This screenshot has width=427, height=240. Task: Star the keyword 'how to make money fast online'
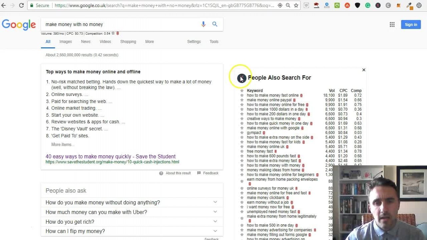point(242,95)
